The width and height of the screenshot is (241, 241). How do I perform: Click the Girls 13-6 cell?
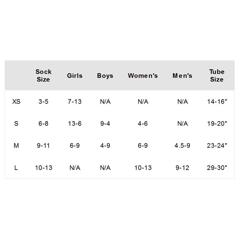(x=75, y=124)
